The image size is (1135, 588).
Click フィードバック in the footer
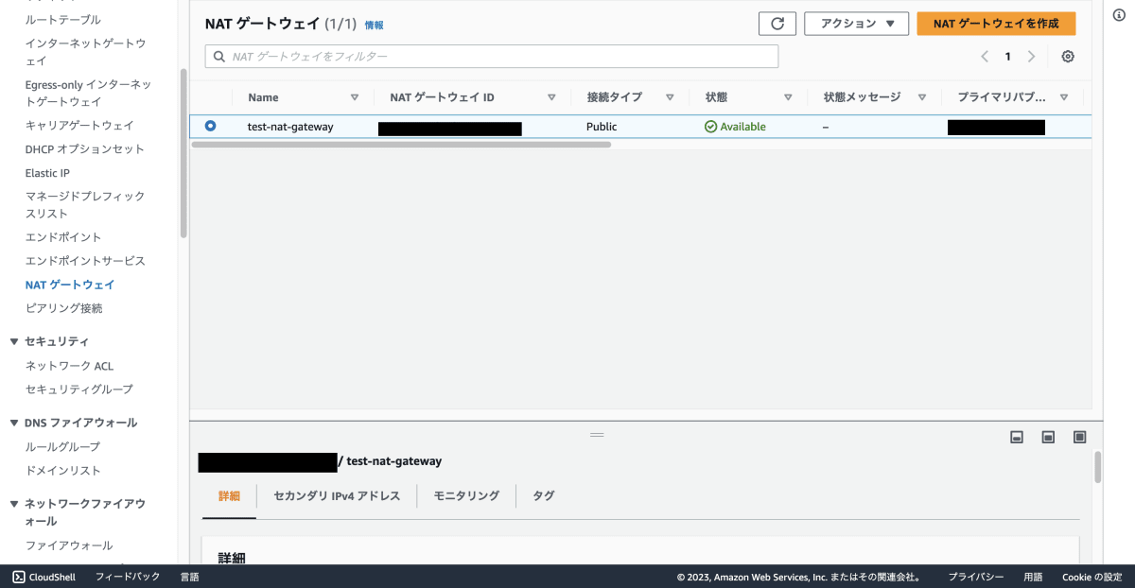[x=128, y=577]
